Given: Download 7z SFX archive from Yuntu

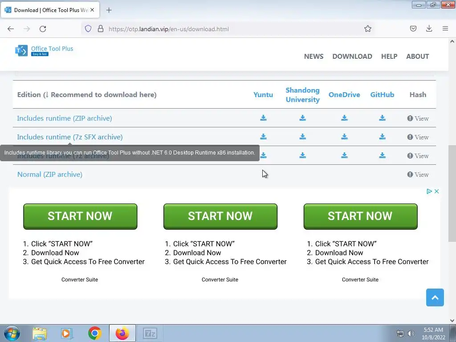Looking at the screenshot, I should (x=263, y=137).
